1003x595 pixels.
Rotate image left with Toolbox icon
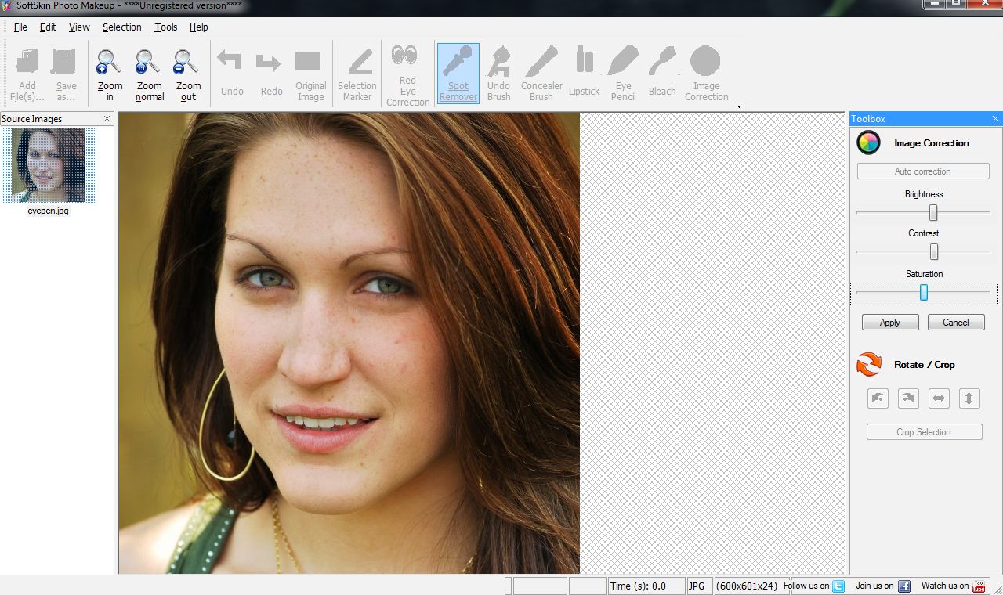(878, 398)
